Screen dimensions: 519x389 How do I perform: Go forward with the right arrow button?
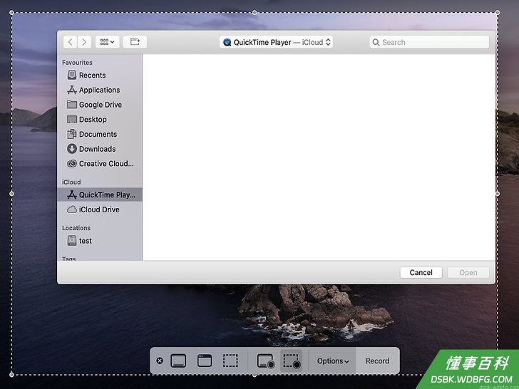(x=84, y=42)
